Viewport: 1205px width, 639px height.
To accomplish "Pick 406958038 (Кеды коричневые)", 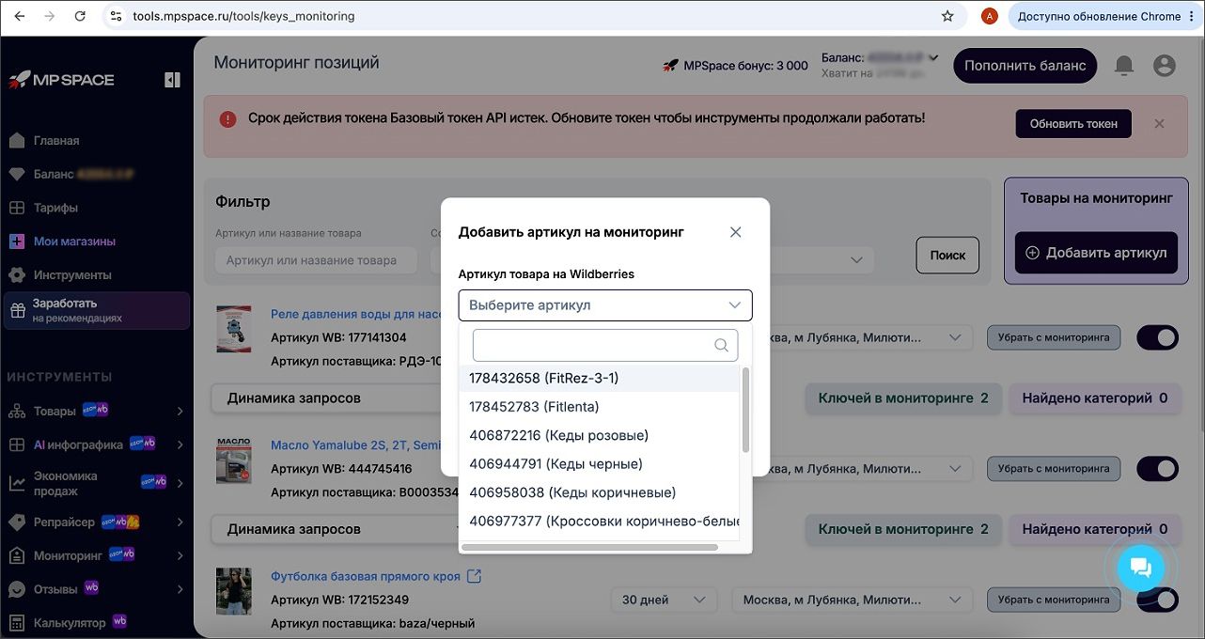I will tap(599, 492).
